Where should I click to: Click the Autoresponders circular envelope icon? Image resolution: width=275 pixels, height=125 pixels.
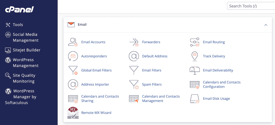point(73,56)
